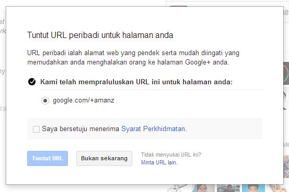The image size is (289, 192).
Task: Open the Syarat Perkhidmatan link
Action: [154, 129]
